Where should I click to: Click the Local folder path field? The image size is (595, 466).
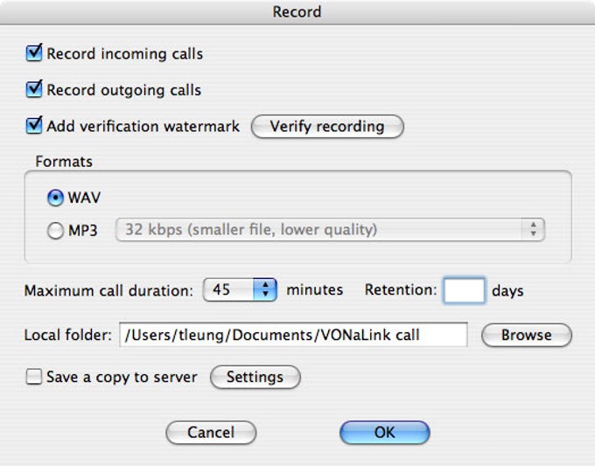[x=295, y=335]
